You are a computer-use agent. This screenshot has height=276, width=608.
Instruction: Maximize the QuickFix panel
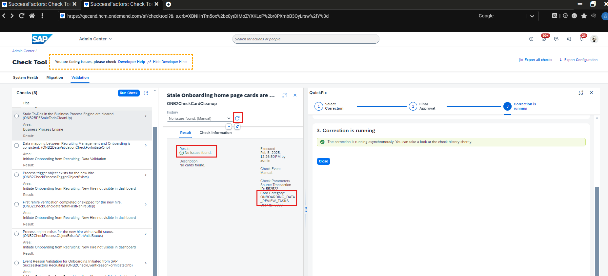point(581,93)
